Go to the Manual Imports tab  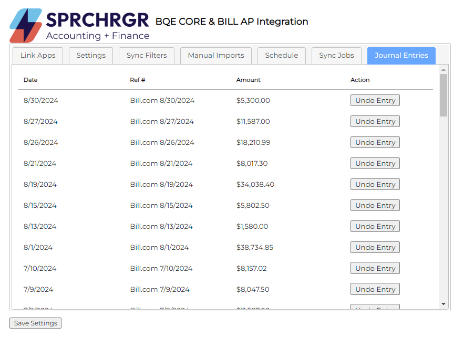pyautogui.click(x=216, y=56)
